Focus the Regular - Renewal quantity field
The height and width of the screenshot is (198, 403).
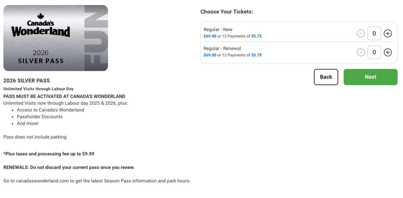click(x=374, y=53)
